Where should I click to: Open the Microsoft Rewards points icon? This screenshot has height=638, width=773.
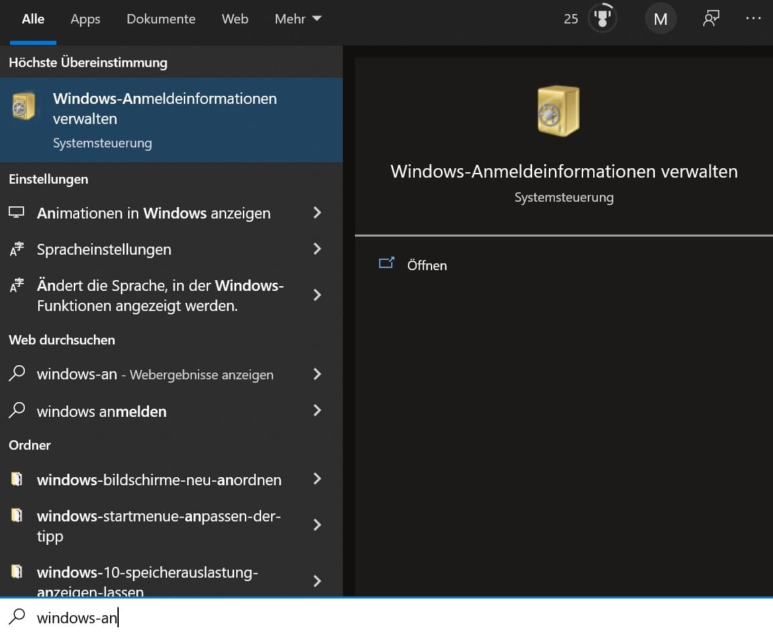(x=602, y=18)
